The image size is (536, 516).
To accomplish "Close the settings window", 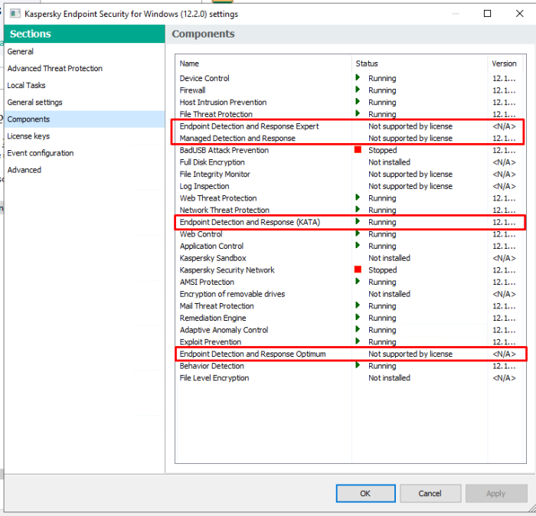I will [x=520, y=14].
